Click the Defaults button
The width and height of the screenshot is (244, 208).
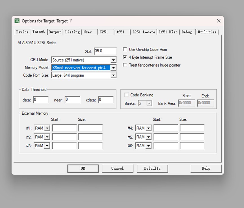pyautogui.click(x=152, y=168)
